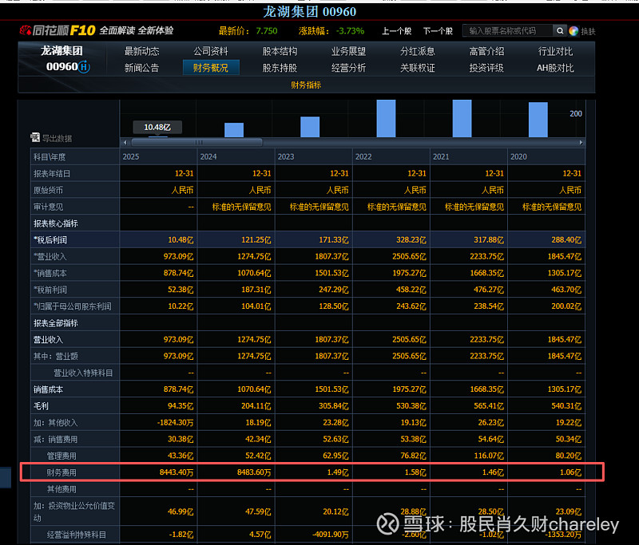Image resolution: width=639 pixels, height=545 pixels.
Task: Click the 2023 chart bar
Action: pos(310,127)
